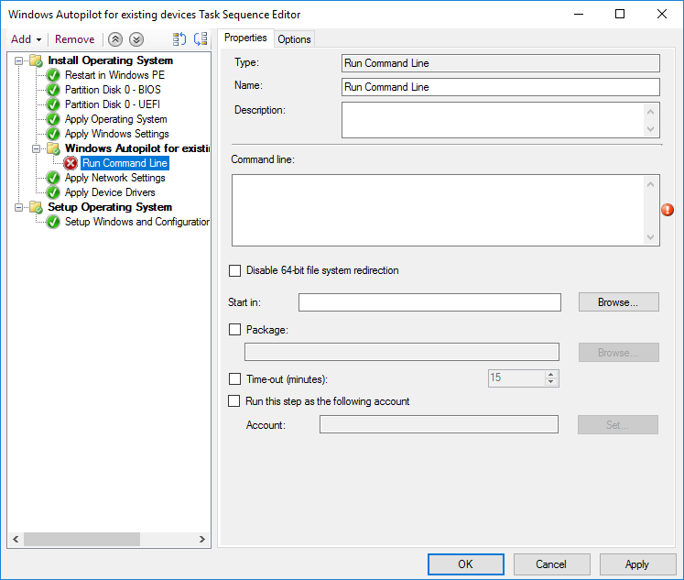Viewport: 684px width, 580px height.
Task: Select the Partition Disk 0 - UEFI step
Action: pyautogui.click(x=113, y=104)
